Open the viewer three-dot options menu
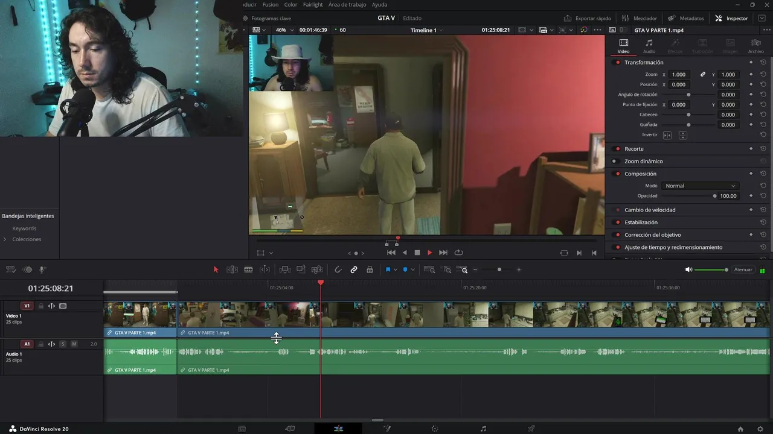The image size is (773, 434). (x=597, y=30)
